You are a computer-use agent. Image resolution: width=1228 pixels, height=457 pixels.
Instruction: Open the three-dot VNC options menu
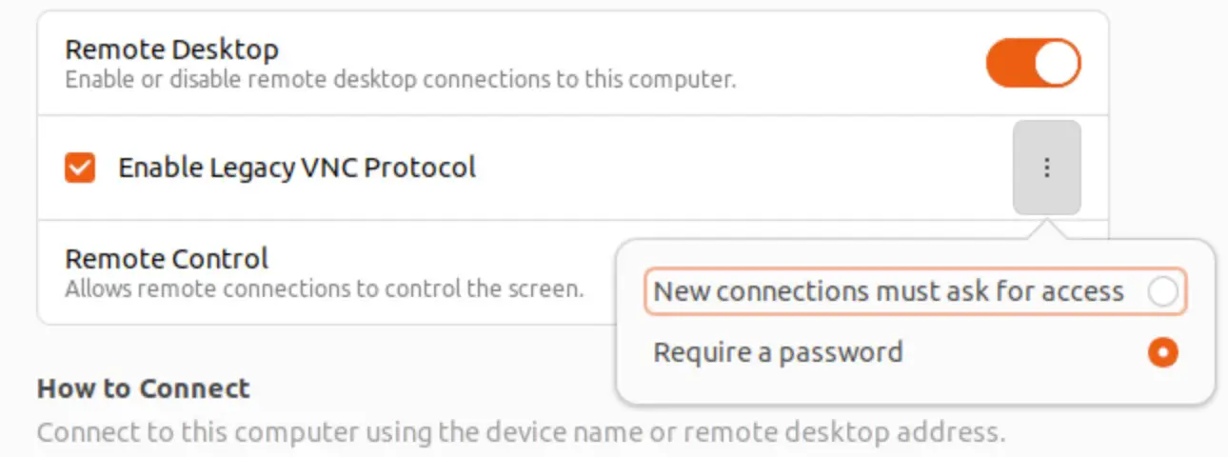tap(1047, 168)
